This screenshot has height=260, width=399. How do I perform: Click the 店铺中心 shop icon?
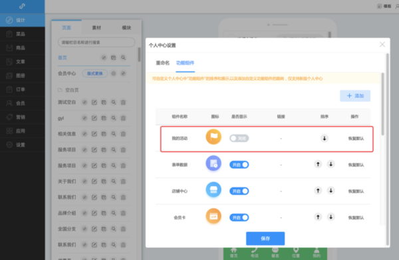point(213,190)
